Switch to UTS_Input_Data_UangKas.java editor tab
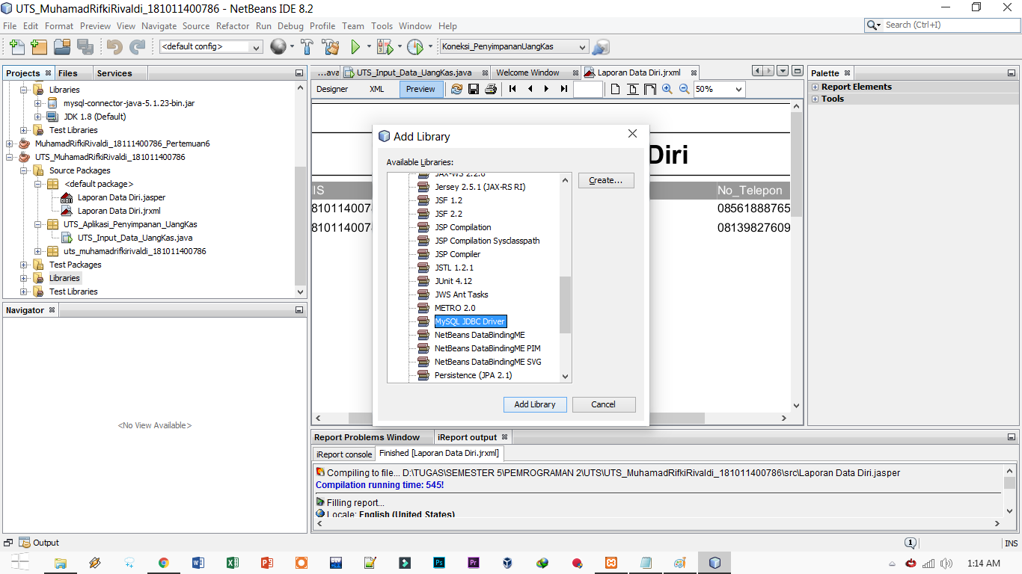 (414, 72)
